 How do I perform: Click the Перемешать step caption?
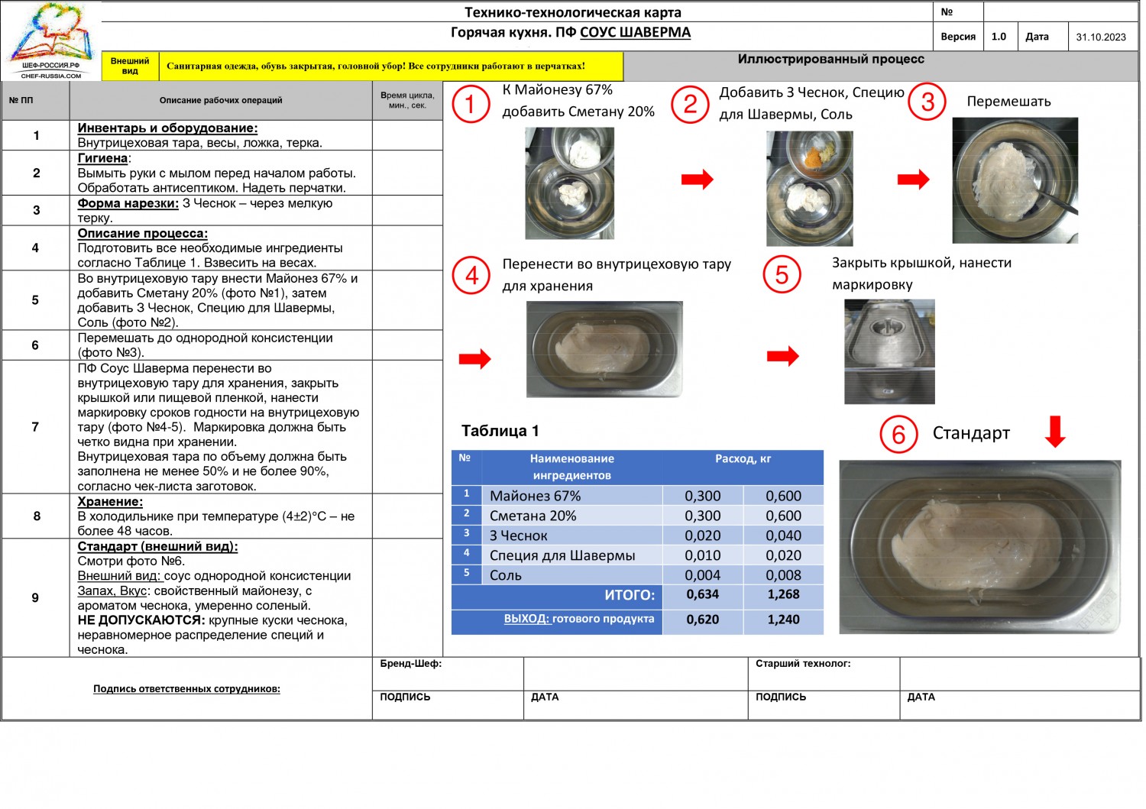[1008, 102]
